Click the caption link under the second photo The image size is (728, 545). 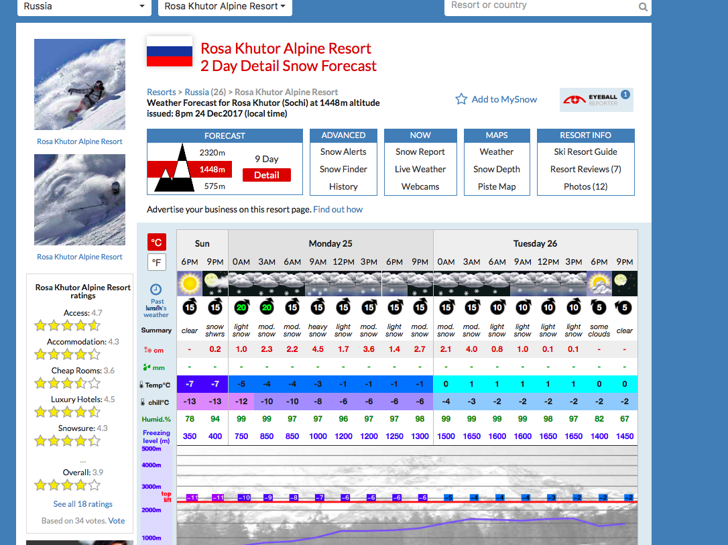pyautogui.click(x=79, y=257)
